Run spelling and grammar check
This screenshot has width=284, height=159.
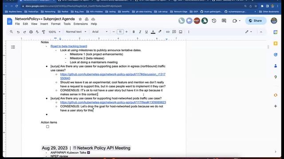tap(37, 32)
